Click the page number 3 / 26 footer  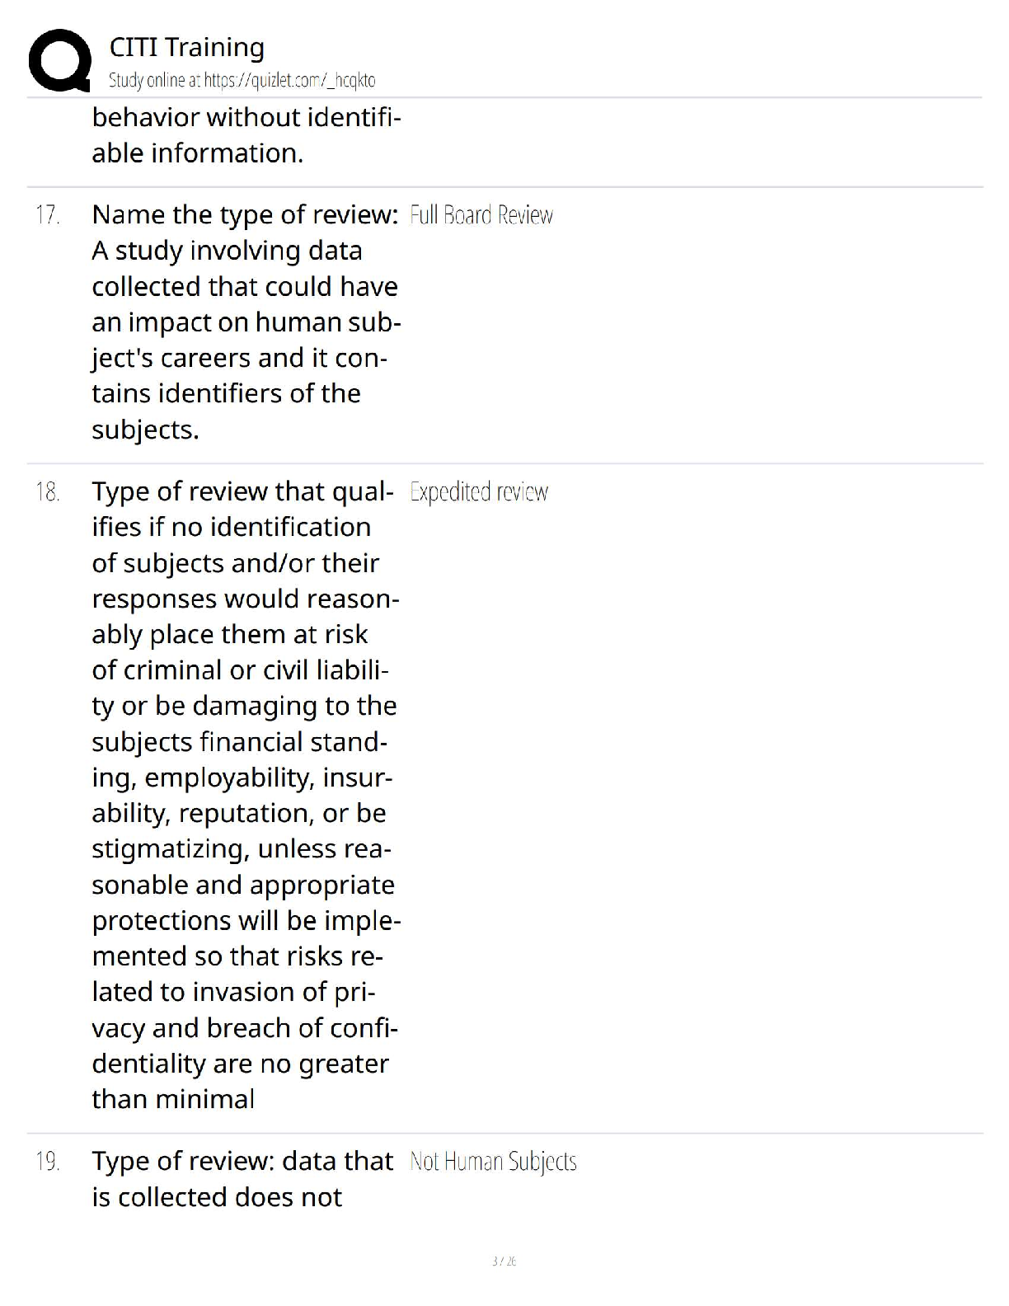[504, 1261]
